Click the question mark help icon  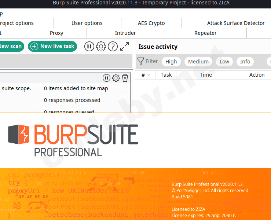pyautogui.click(x=113, y=47)
